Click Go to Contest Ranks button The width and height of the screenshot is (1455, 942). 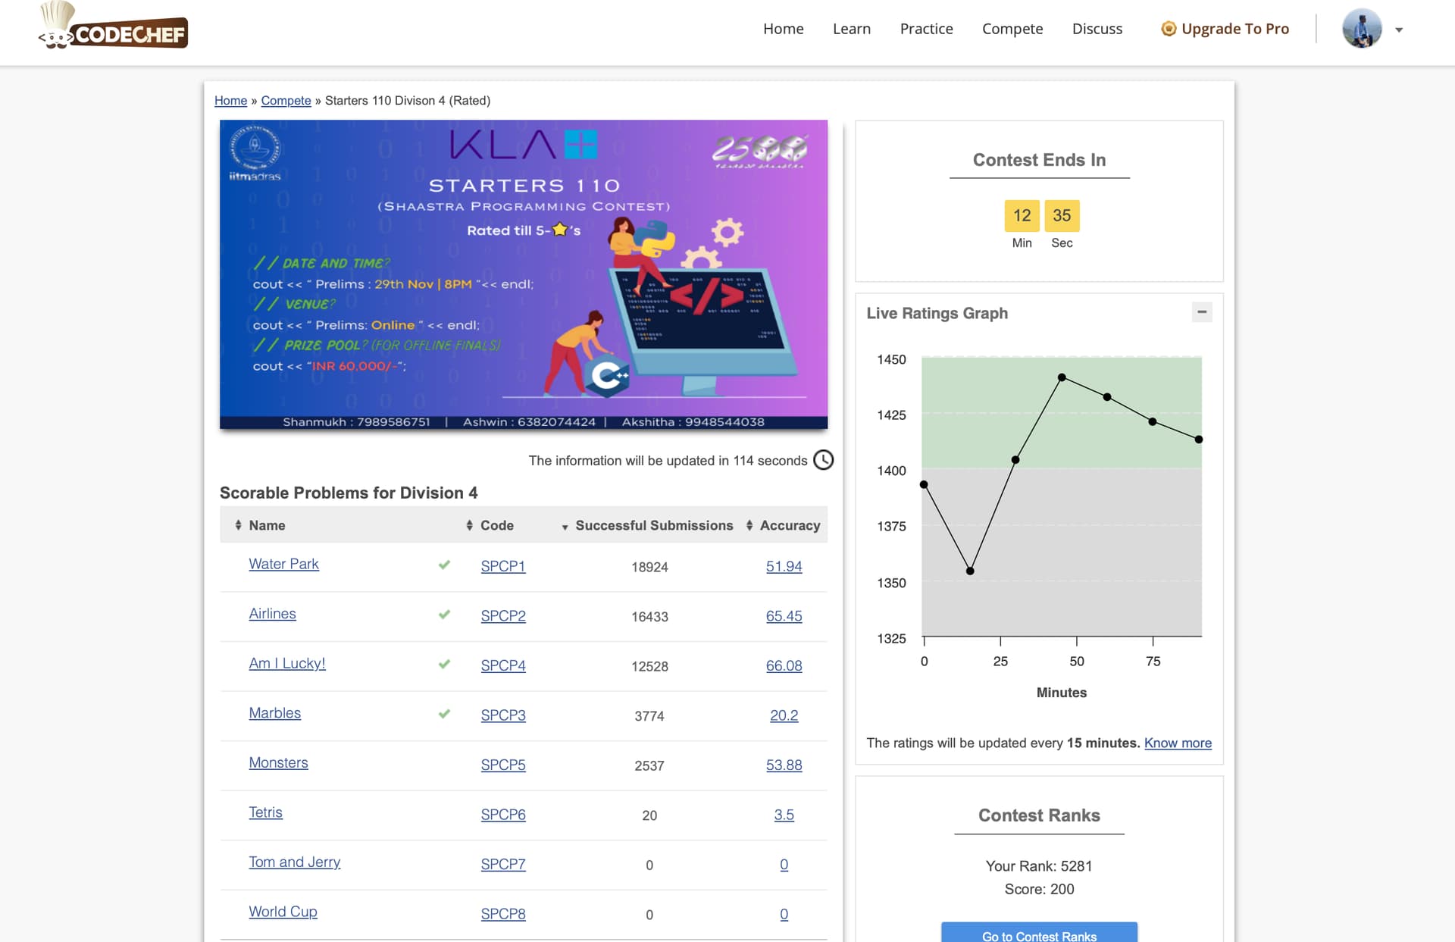tap(1039, 934)
